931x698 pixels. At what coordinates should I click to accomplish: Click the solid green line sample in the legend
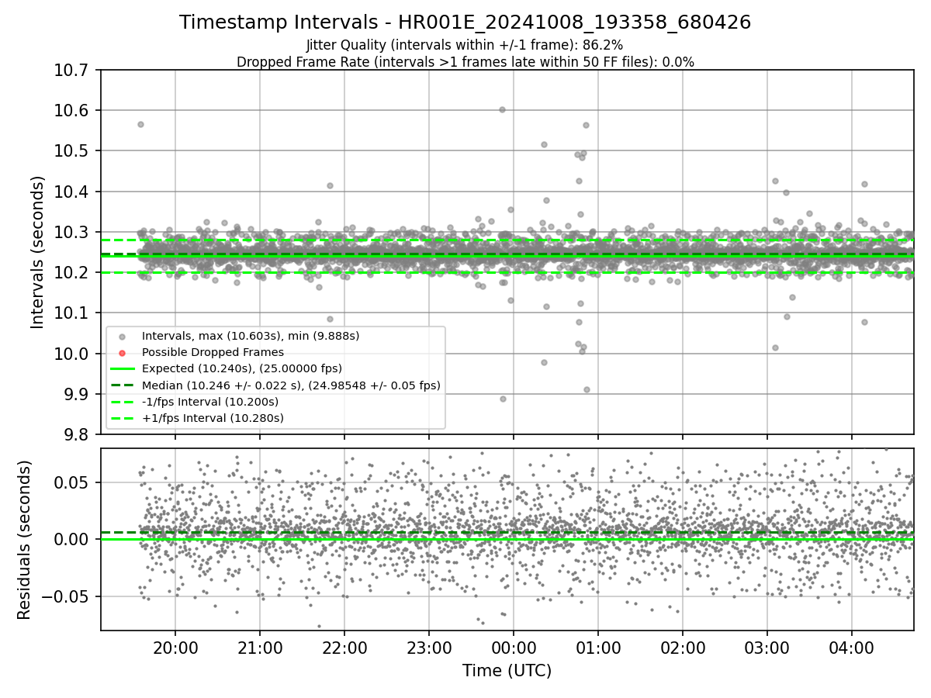[x=122, y=369]
